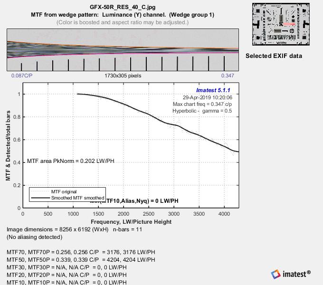Click the 0.087C/P wedge start label
Viewport: 323px width, 285px height.
click(22, 76)
